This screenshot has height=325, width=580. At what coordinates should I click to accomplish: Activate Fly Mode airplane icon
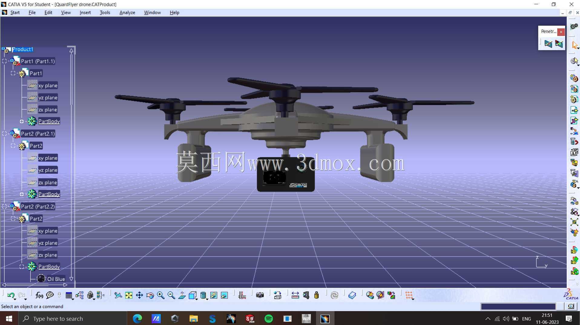(118, 295)
